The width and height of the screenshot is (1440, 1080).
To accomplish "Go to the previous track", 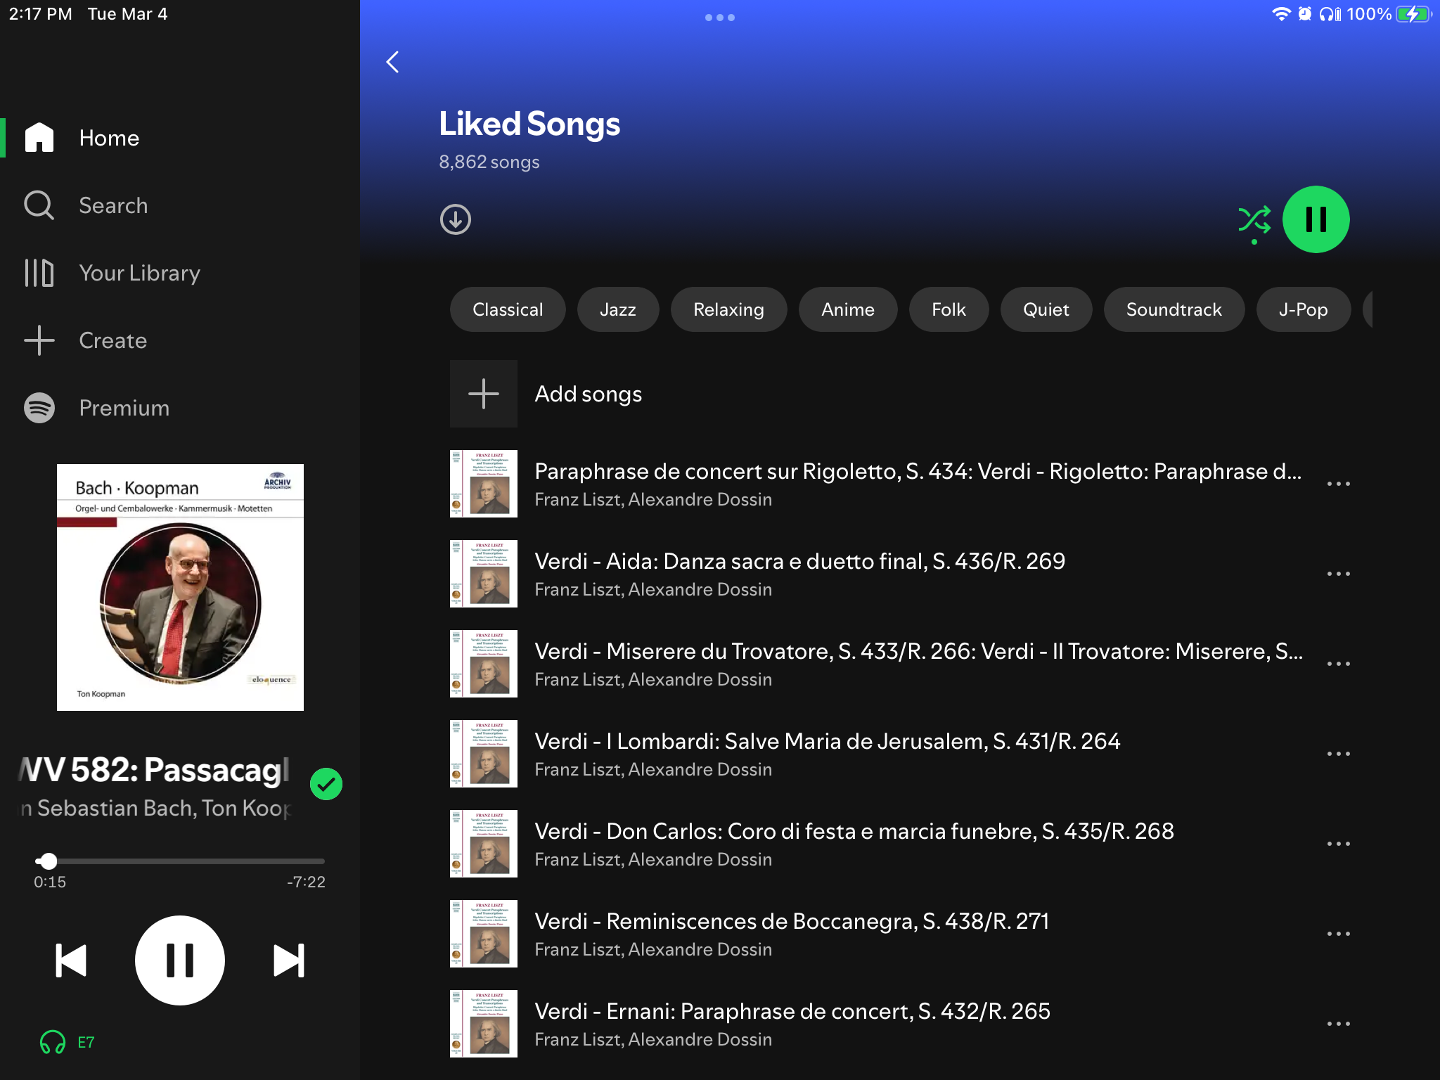I will point(71,960).
